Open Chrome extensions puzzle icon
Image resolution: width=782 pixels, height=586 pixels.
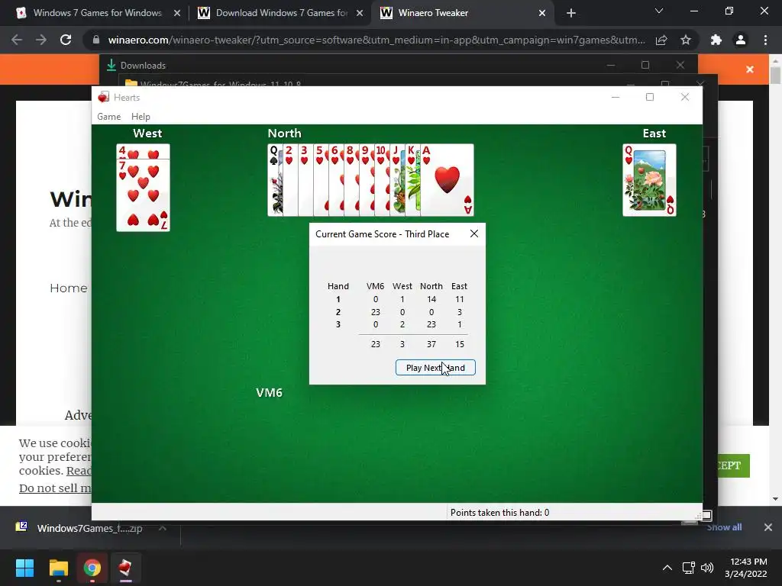tap(716, 40)
